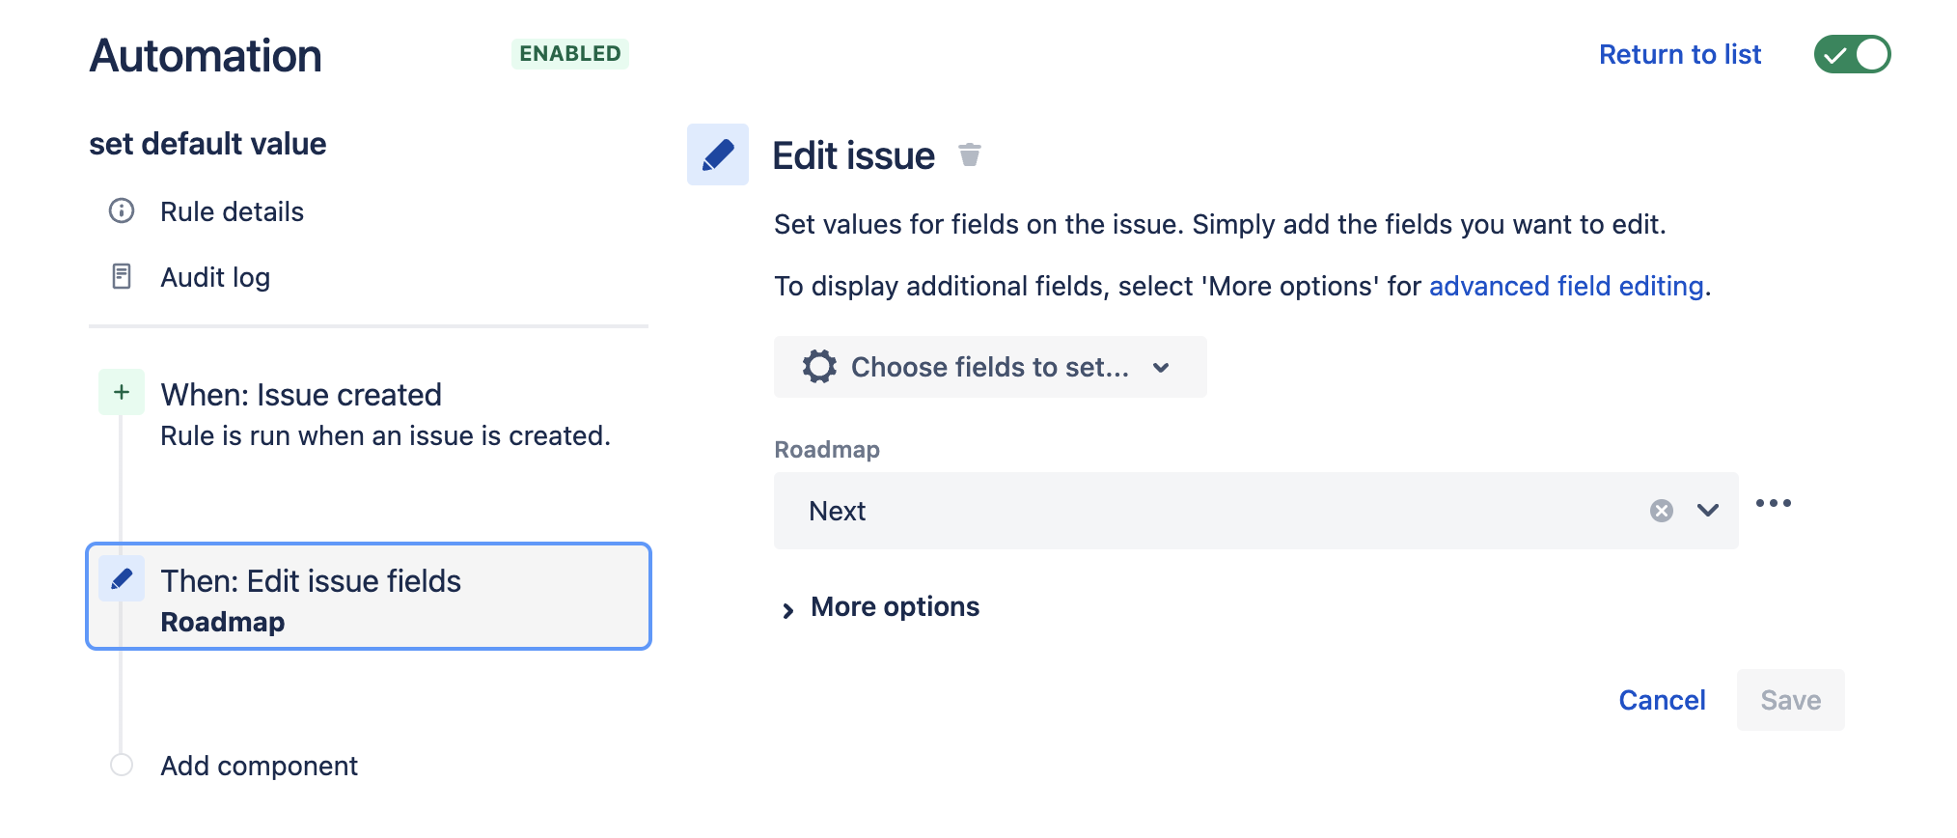Delete the Edit issue action via trash icon

(x=968, y=154)
